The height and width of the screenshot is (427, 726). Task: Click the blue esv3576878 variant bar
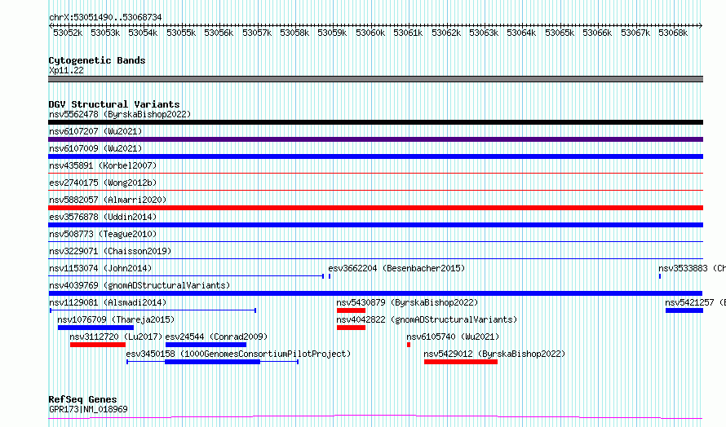(375, 225)
